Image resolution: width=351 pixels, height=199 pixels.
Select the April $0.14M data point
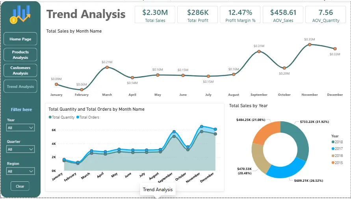click(x=132, y=78)
